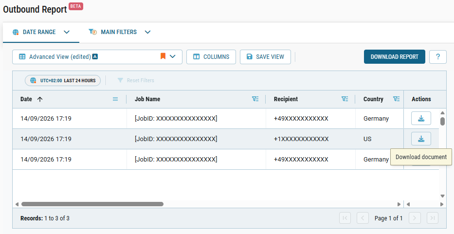Click the Actions column header
The width and height of the screenshot is (454, 234).
[421, 99]
